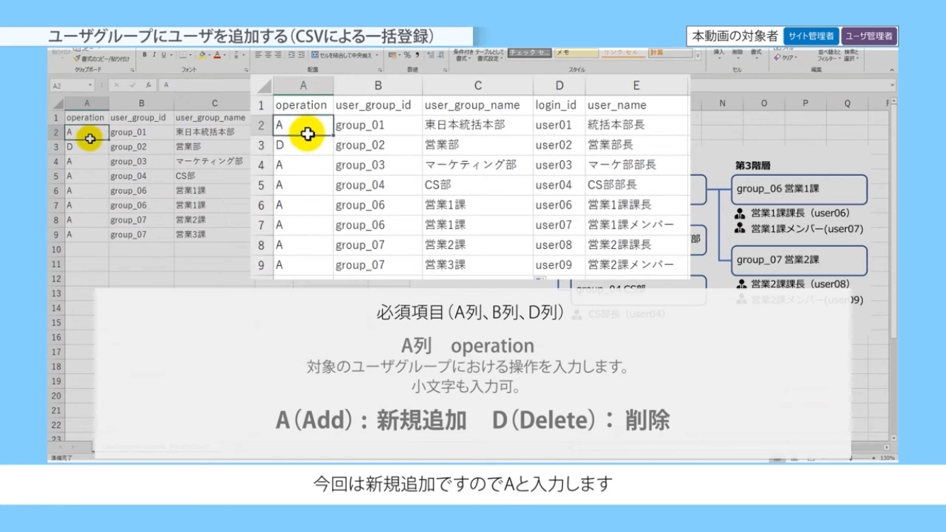The width and height of the screenshot is (946, 532).
Task: Align text left in the ribbon
Action: coord(257,55)
